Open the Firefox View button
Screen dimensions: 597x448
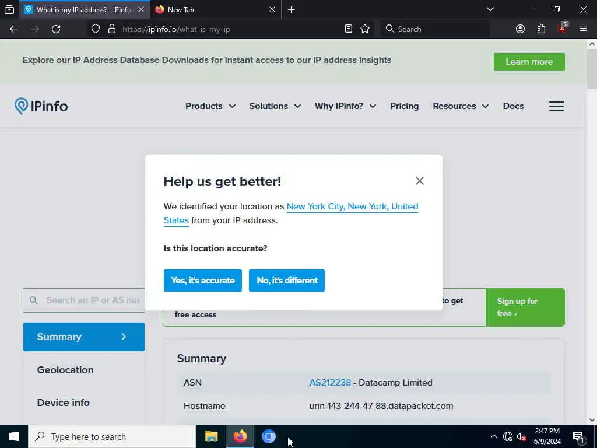point(9,9)
